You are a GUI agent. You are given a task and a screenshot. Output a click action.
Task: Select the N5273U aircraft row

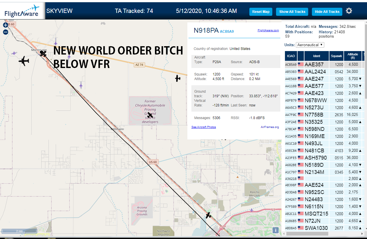coord(325,108)
